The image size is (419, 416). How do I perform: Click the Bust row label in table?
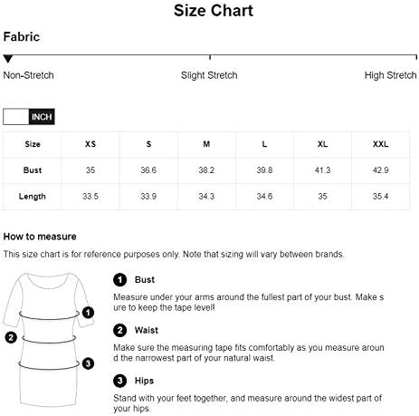(33, 170)
